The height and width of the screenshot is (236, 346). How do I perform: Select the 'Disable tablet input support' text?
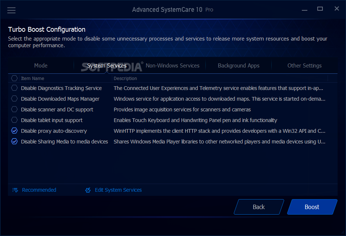[52, 120]
